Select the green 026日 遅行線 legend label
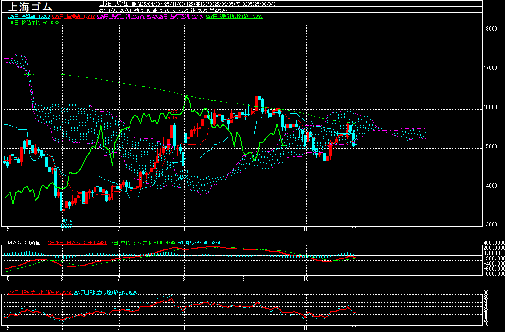 click(234, 17)
